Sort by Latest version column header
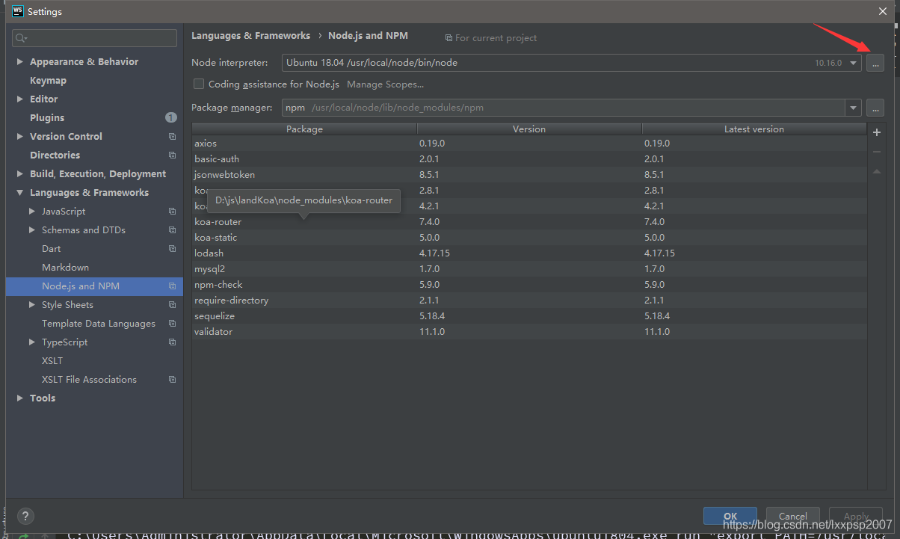The height and width of the screenshot is (539, 900). point(754,129)
